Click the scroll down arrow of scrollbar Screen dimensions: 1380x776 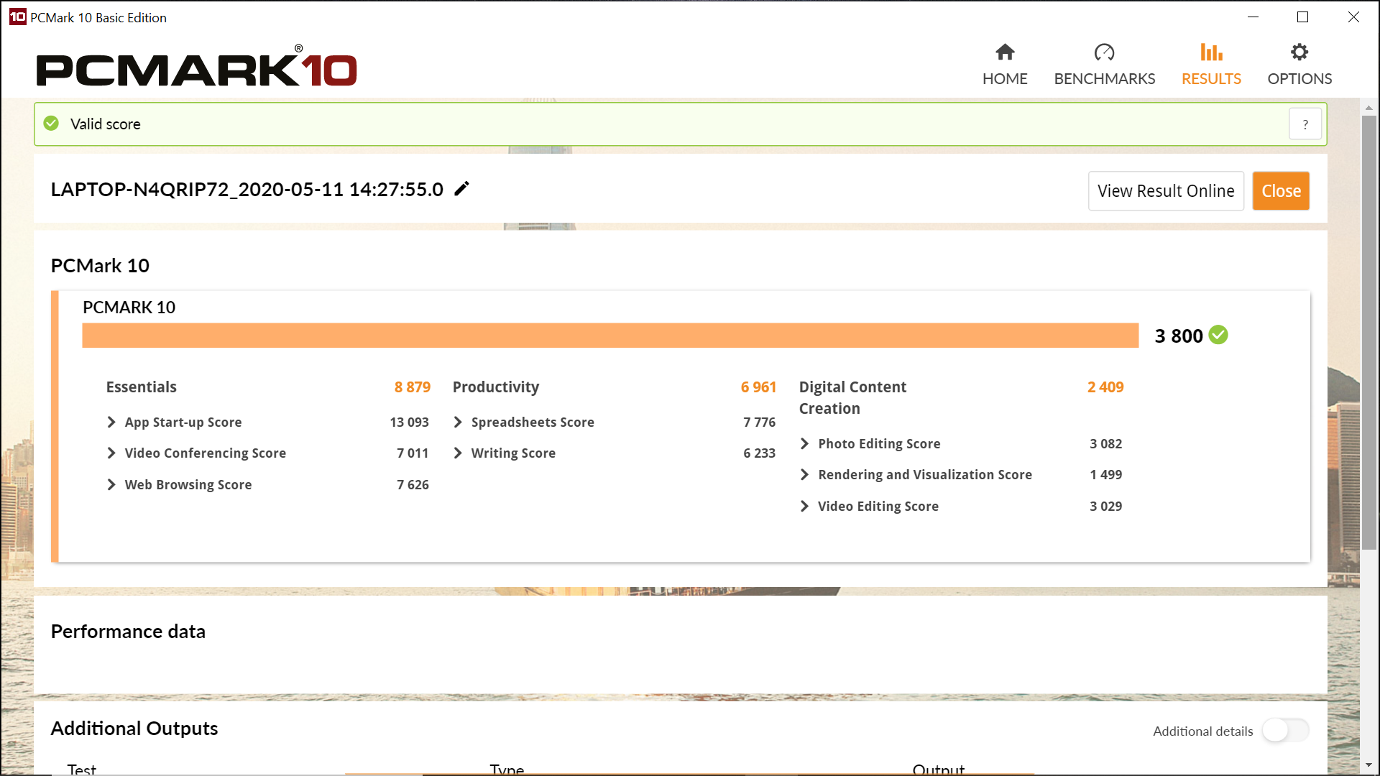[x=1368, y=765]
